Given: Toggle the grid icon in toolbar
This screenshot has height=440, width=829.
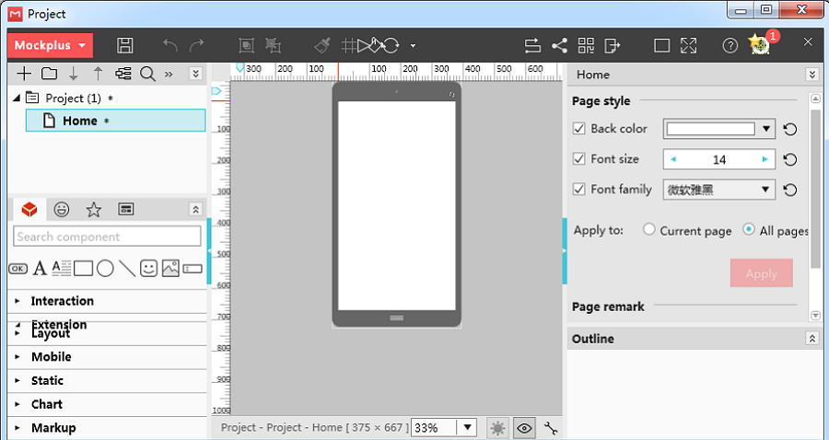Looking at the screenshot, I should tap(349, 45).
